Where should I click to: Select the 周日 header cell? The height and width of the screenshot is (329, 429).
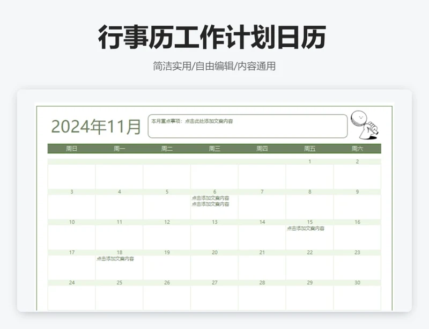(72, 149)
